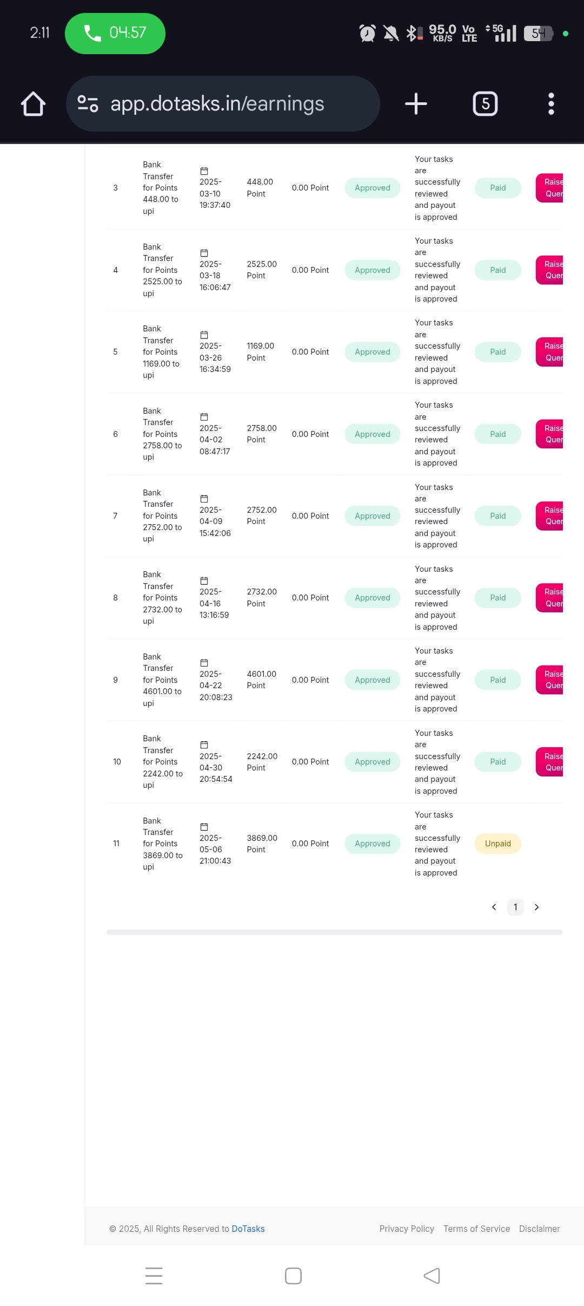Click the horizontal scrollbar below the table
584x1306 pixels.
tap(334, 932)
